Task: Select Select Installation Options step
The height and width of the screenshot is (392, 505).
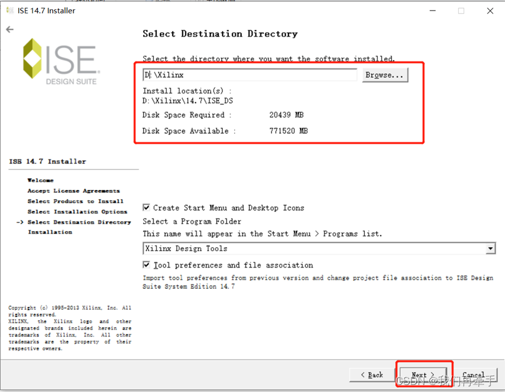Action: click(x=77, y=212)
